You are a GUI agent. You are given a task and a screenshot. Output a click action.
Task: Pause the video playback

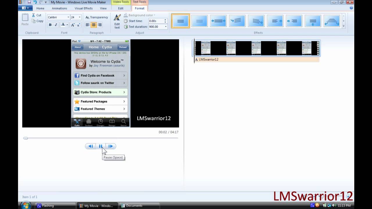[x=101, y=146]
